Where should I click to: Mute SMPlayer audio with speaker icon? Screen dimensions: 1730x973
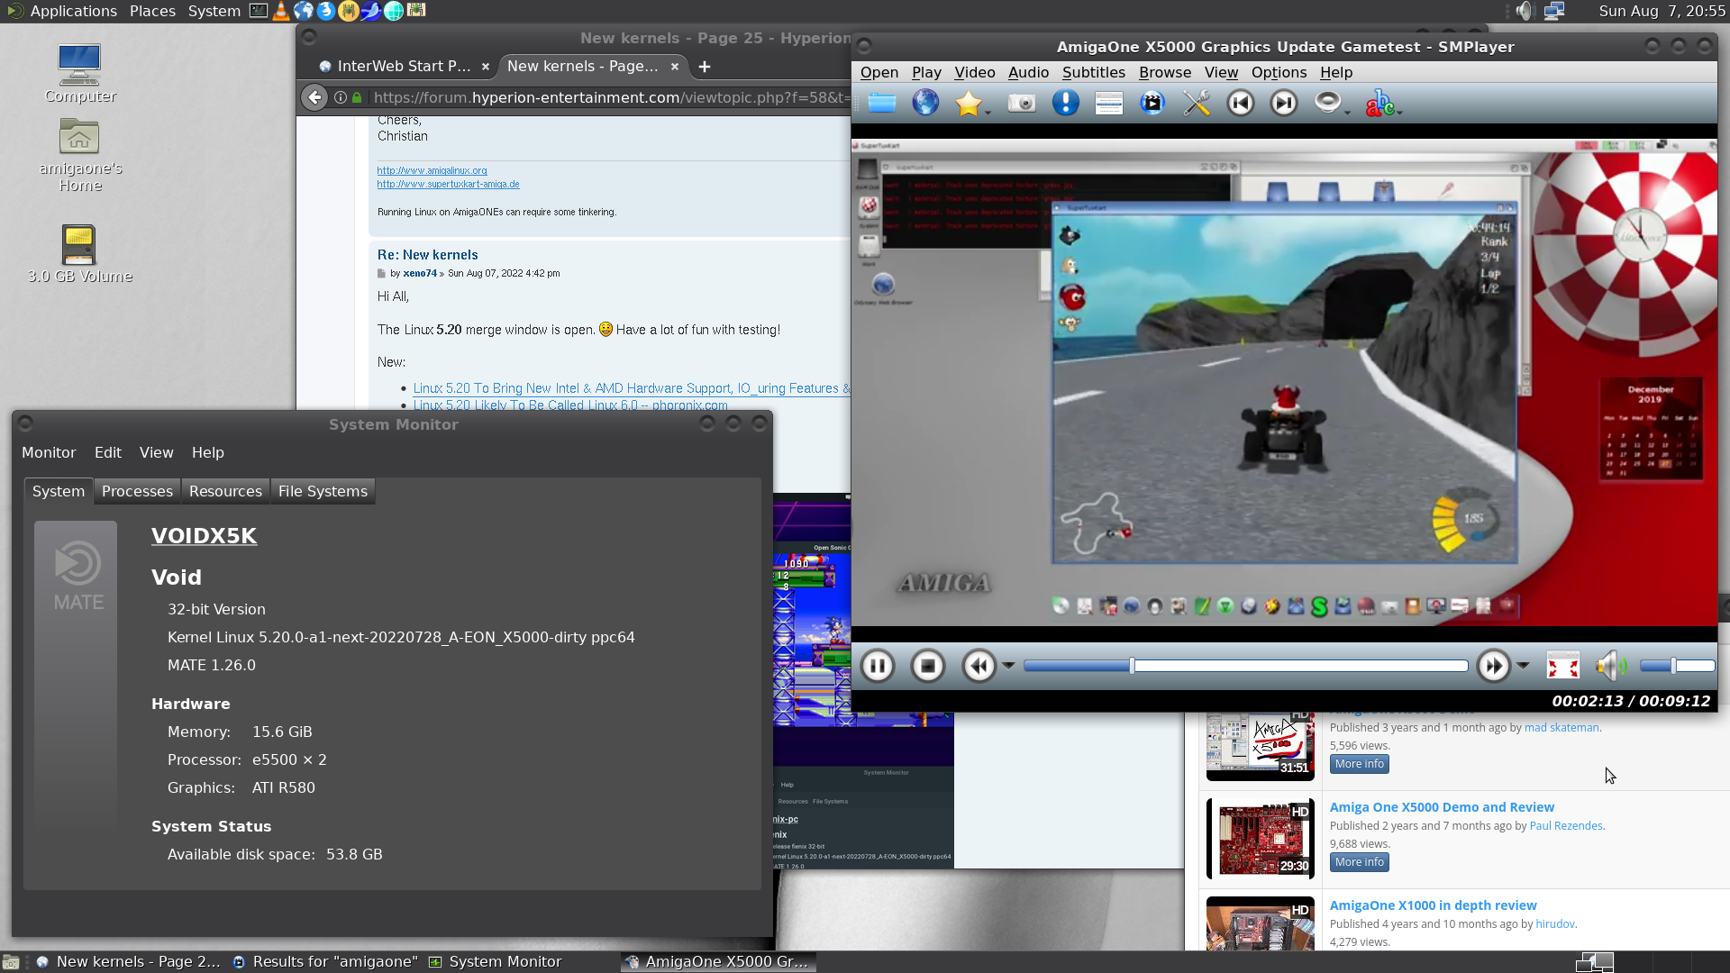tap(1611, 666)
